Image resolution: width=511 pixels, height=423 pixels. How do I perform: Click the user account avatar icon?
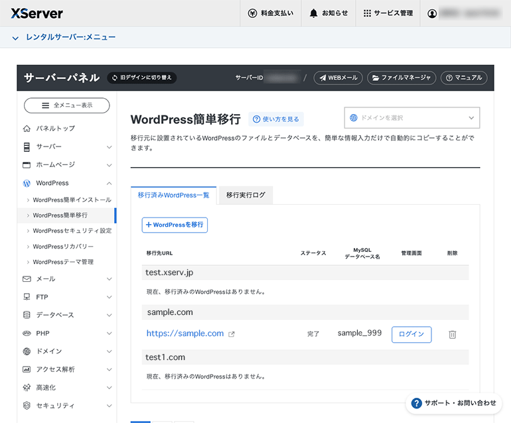tap(432, 14)
